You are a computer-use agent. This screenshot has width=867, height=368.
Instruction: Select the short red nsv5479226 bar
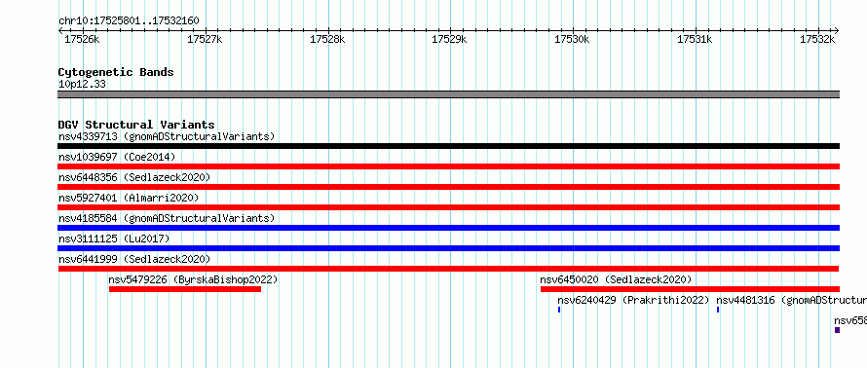185,289
